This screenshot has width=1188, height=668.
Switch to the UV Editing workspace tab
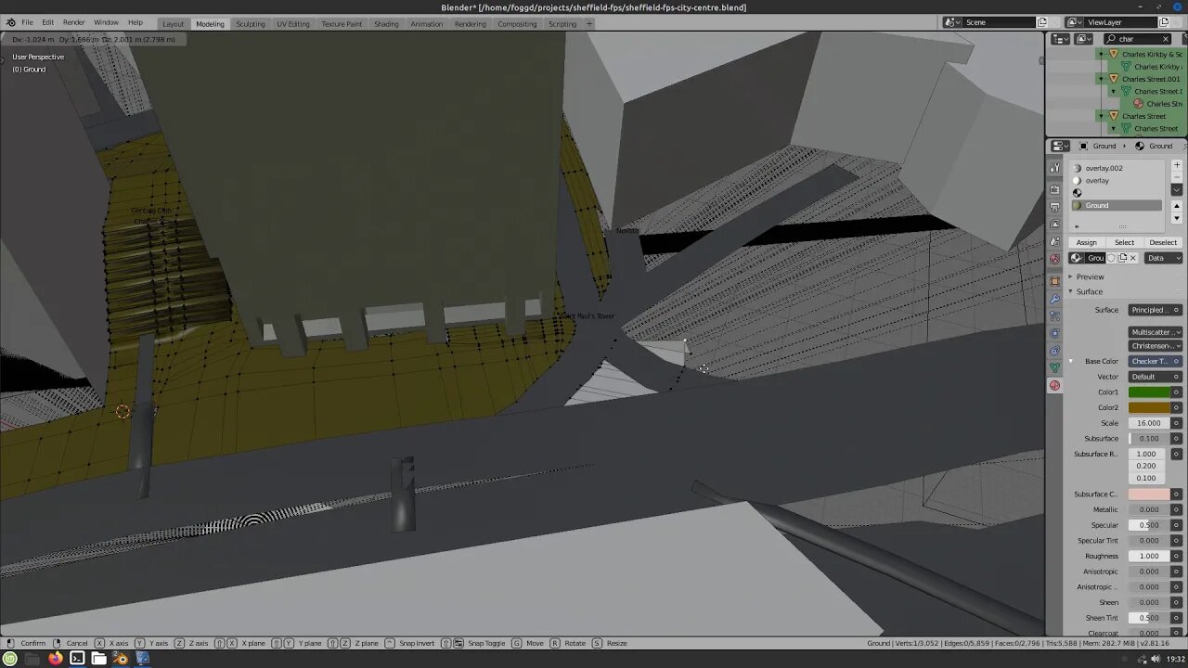click(293, 23)
